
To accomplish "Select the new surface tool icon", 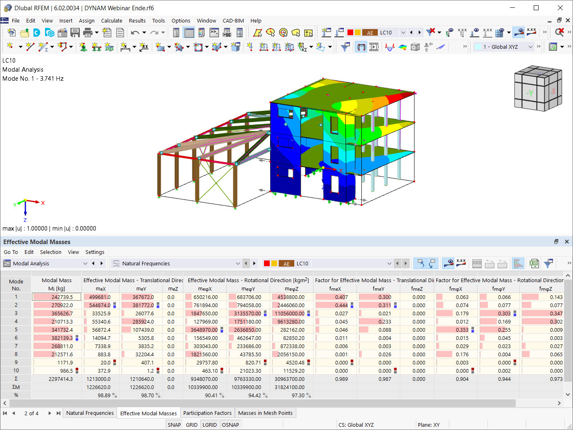I will [160, 47].
